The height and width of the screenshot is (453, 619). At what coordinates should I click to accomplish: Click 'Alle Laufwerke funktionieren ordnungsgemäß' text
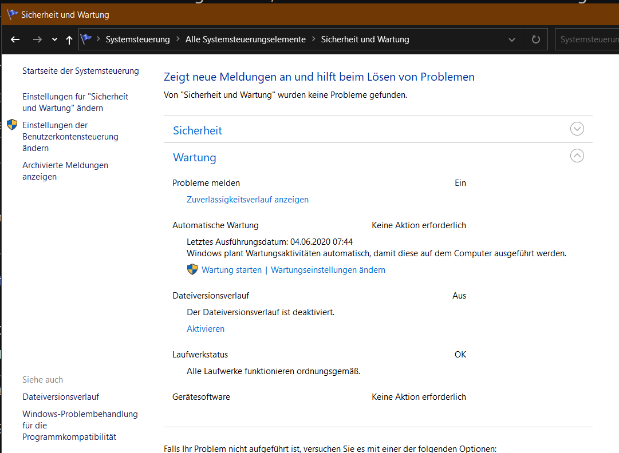coord(274,371)
